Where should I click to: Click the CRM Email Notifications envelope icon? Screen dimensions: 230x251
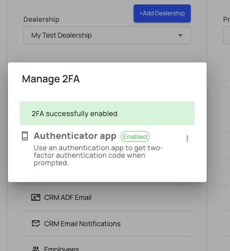click(36, 224)
